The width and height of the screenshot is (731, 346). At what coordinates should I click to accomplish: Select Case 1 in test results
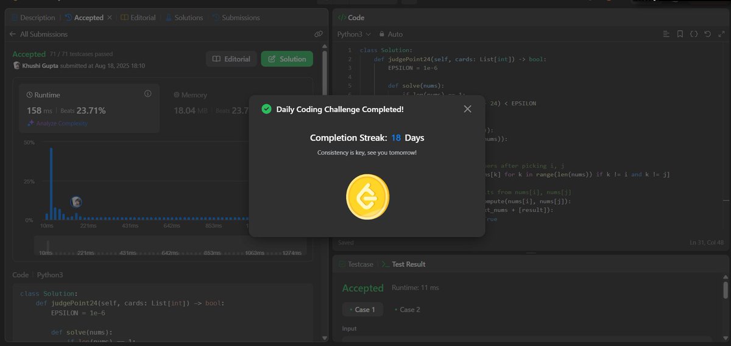362,309
